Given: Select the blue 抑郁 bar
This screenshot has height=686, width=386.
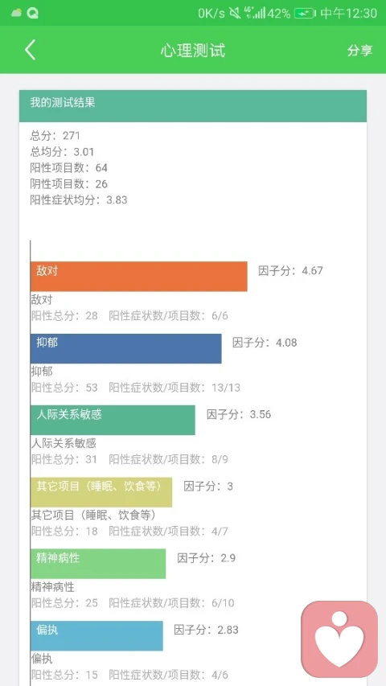Looking at the screenshot, I should [126, 348].
